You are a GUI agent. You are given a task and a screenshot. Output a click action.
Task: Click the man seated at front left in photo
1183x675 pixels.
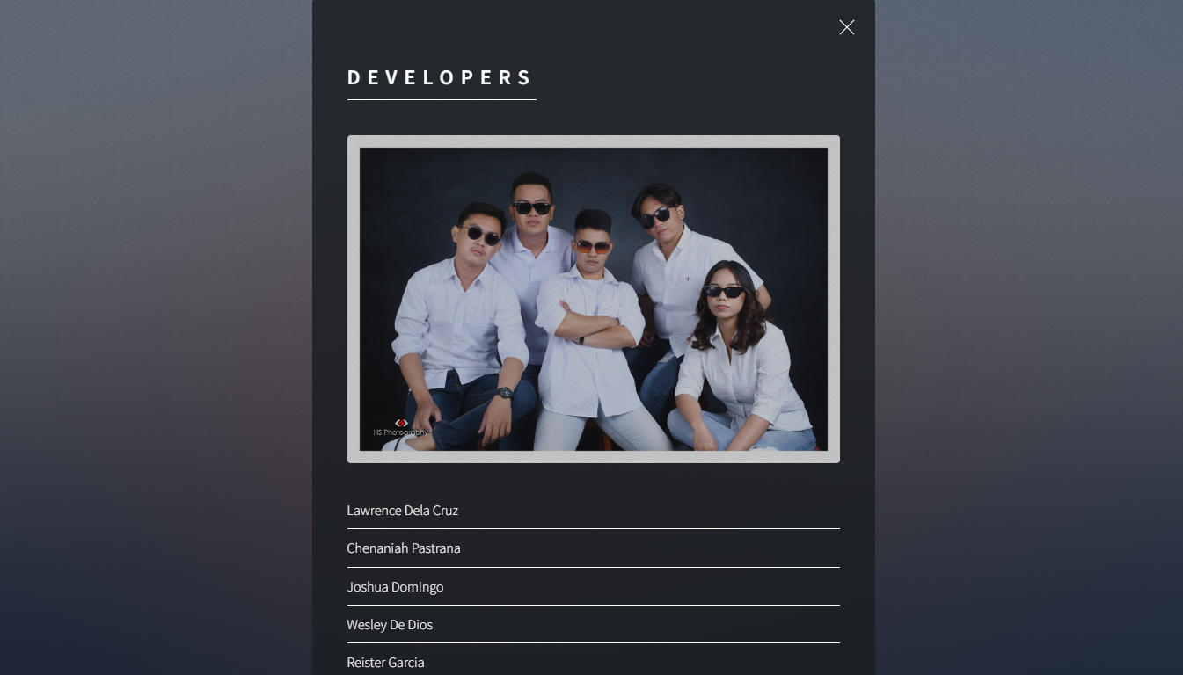click(x=457, y=325)
